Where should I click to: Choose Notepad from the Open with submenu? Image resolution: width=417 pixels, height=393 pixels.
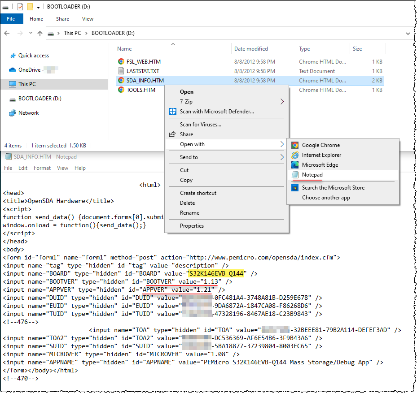[312, 175]
